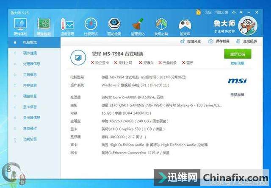This screenshot has height=188, width=271.
Task: Click the 电脑型号 row label
Action: (x=77, y=77)
